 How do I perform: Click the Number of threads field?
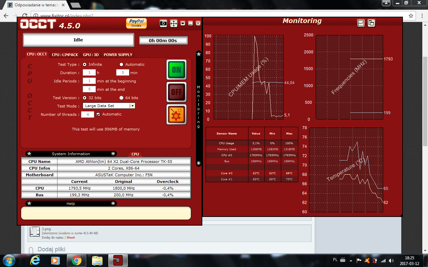click(x=88, y=114)
